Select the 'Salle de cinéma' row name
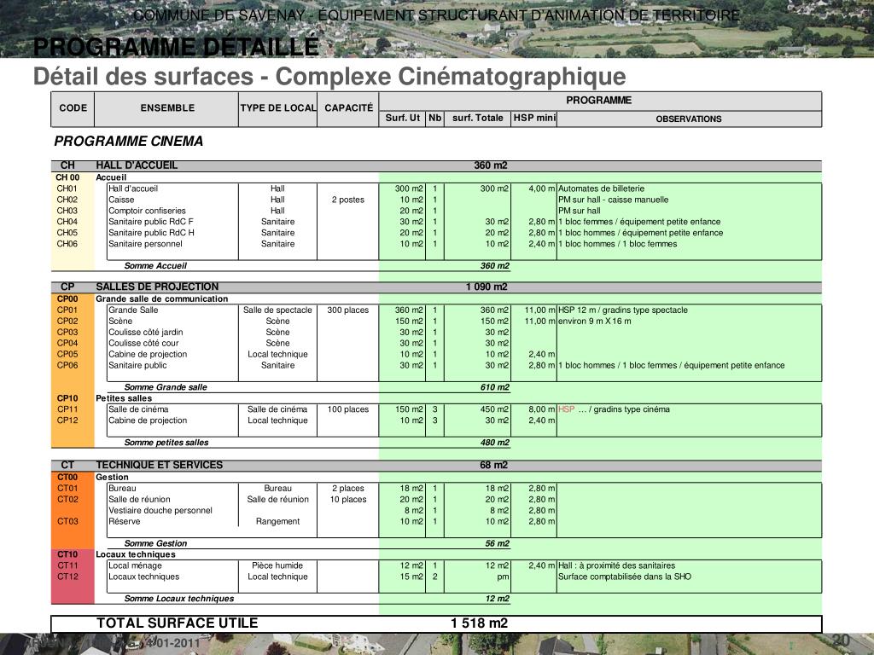The width and height of the screenshot is (874, 655). click(138, 409)
